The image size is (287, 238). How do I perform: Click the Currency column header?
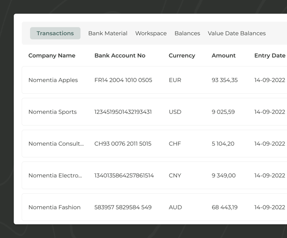pos(182,55)
